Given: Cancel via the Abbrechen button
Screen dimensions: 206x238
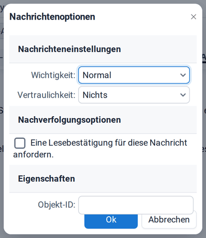Looking at the screenshot, I should (169, 220).
